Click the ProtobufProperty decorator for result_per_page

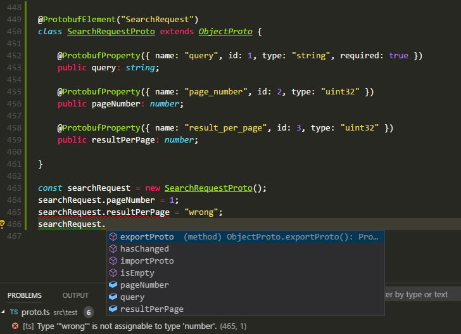(99, 128)
